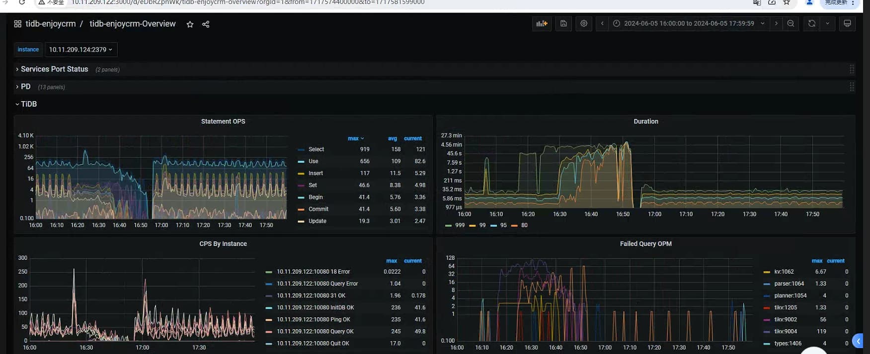Open the instance 10.11.209.124:2379 dropdown
The width and height of the screenshot is (870, 354).
[x=80, y=50]
